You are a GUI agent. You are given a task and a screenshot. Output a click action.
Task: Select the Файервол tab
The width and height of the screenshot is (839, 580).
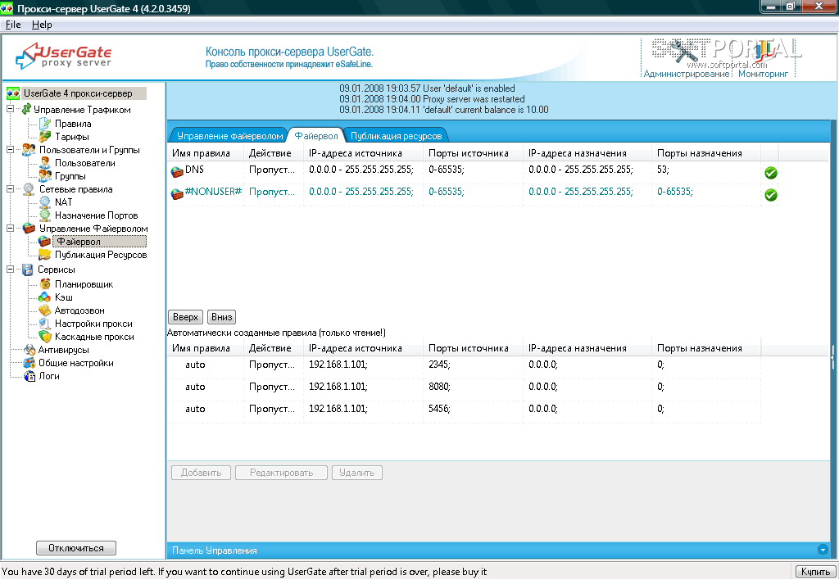pos(316,136)
